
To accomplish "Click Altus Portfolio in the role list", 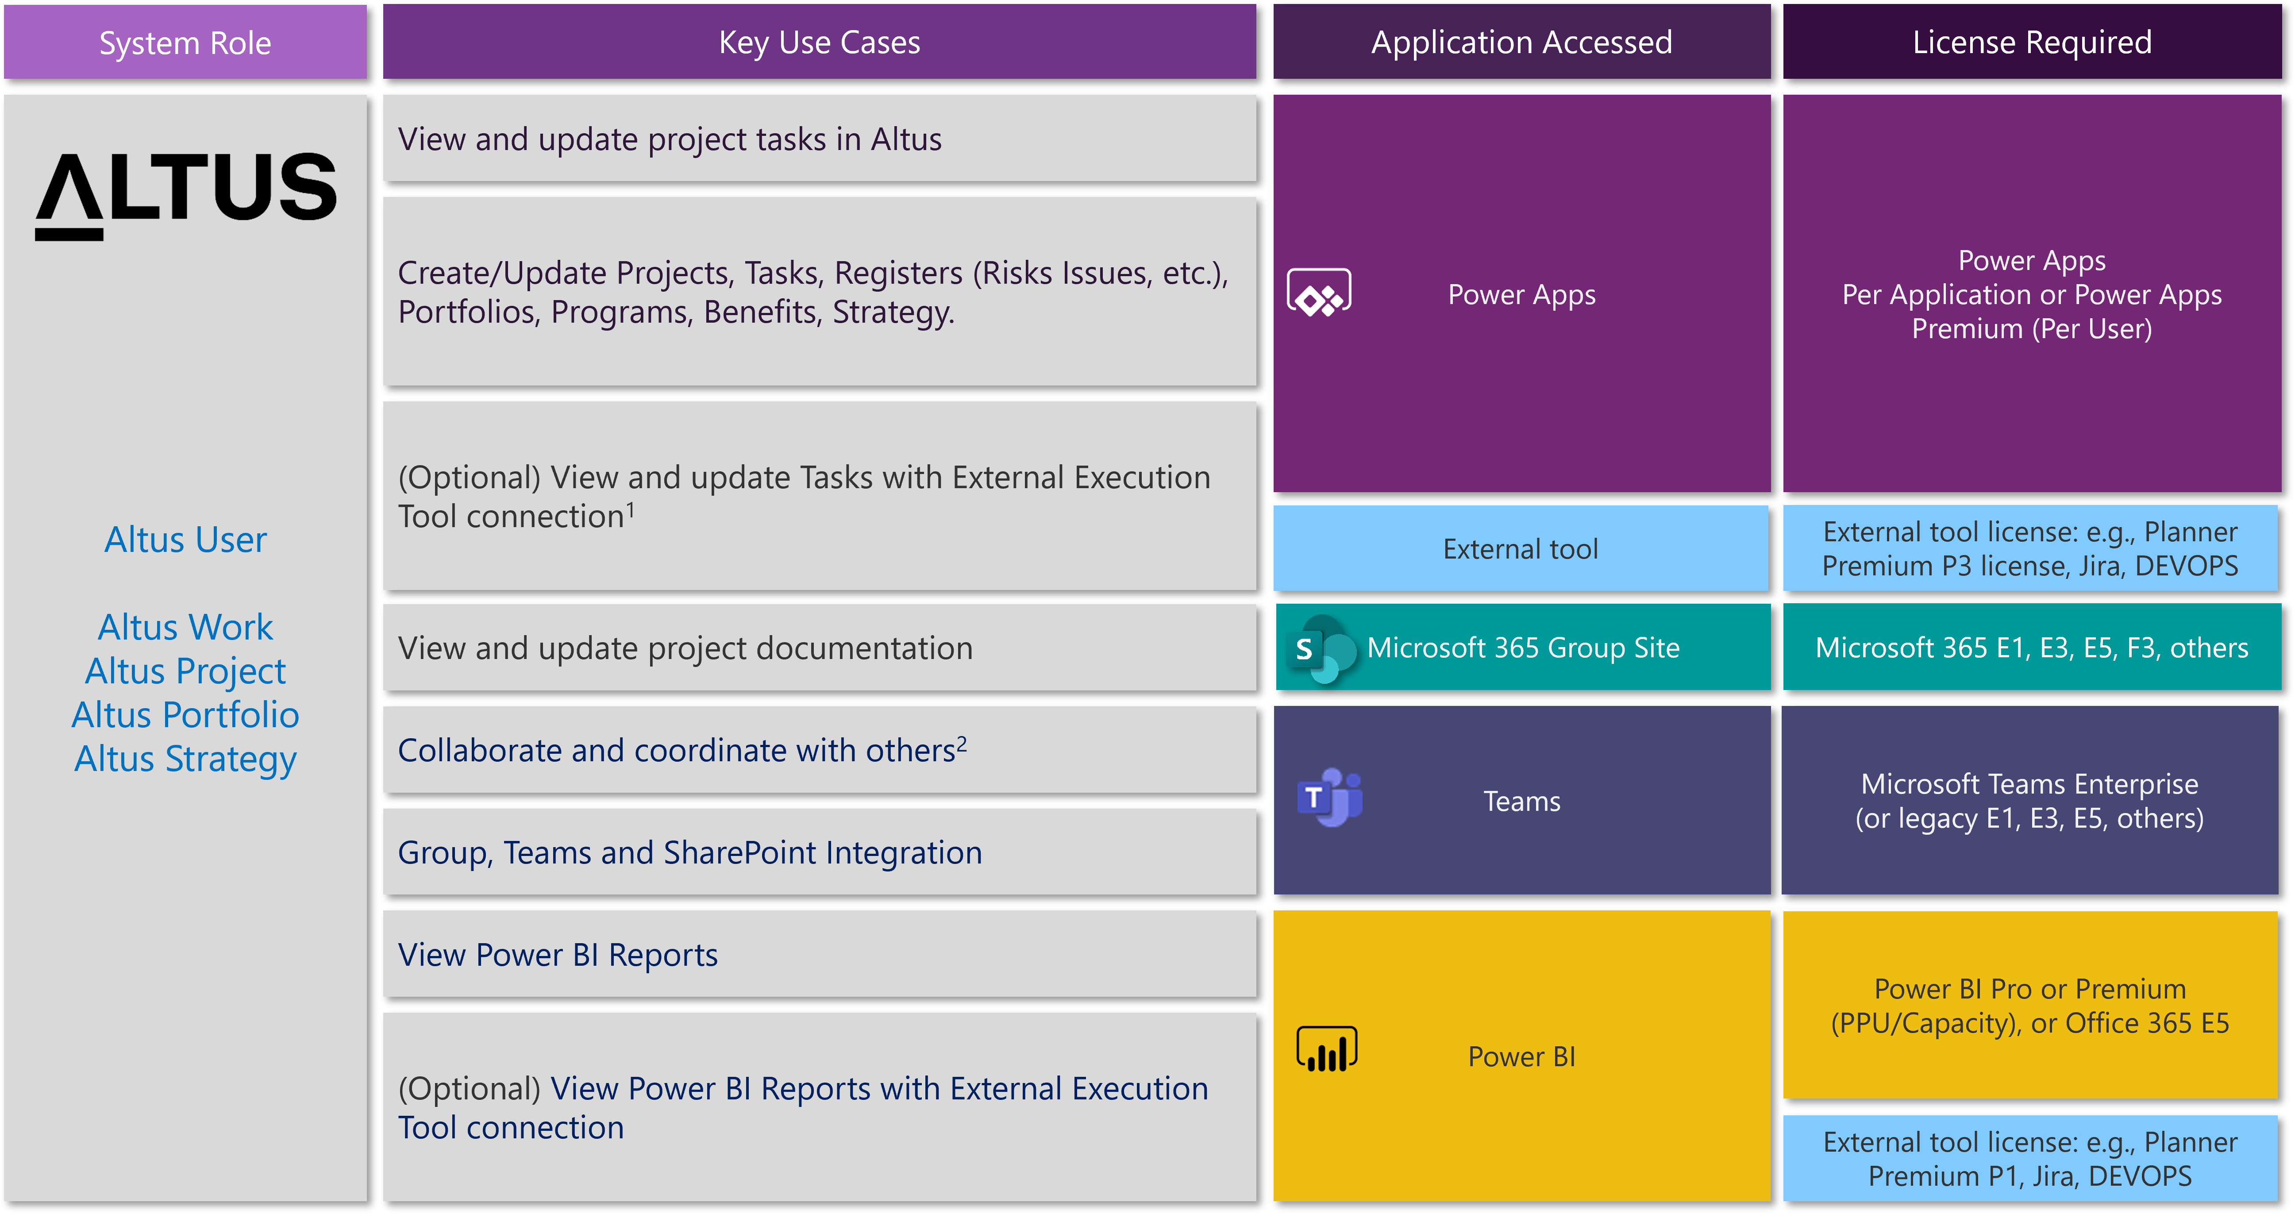I will point(185,715).
